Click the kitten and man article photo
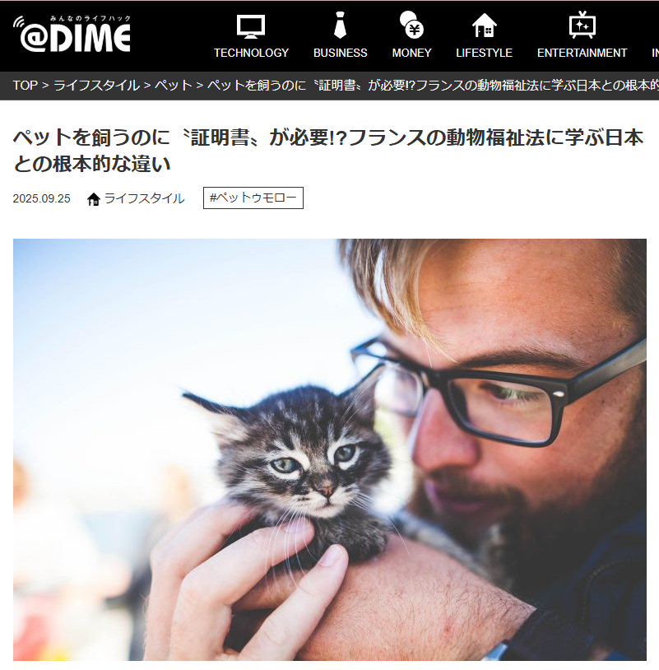Image resolution: width=659 pixels, height=670 pixels. click(330, 449)
